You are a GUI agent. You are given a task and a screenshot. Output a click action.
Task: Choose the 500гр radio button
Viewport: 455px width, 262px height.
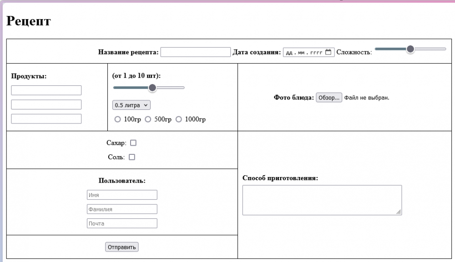[x=148, y=119]
